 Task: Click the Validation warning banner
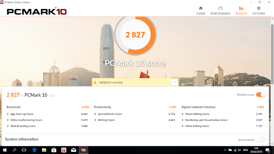135,82
